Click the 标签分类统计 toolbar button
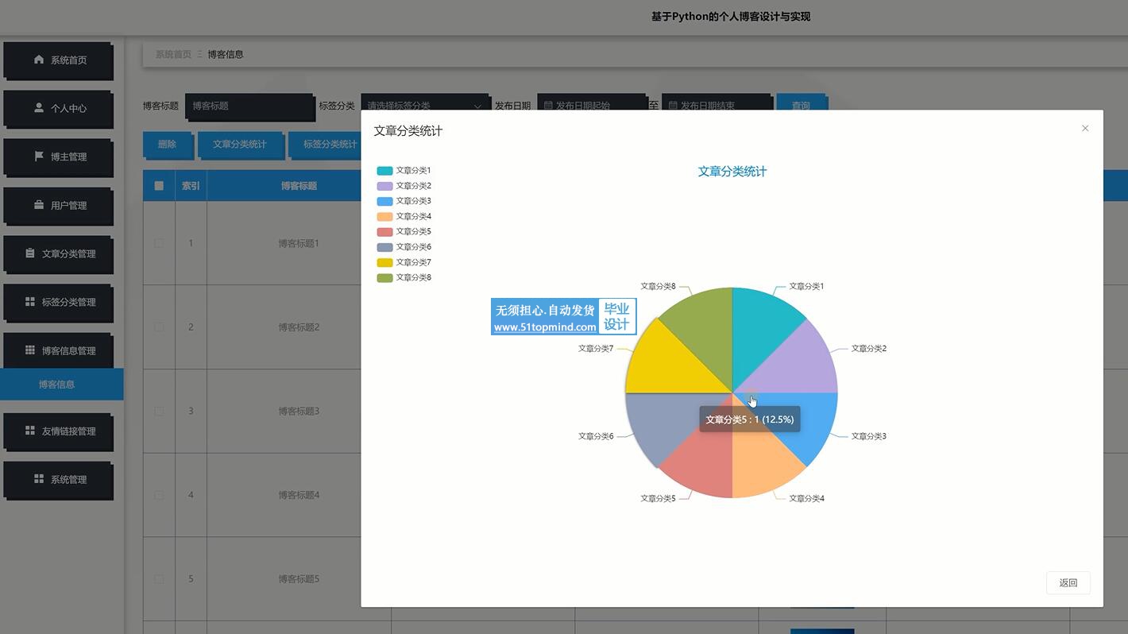 [325, 145]
